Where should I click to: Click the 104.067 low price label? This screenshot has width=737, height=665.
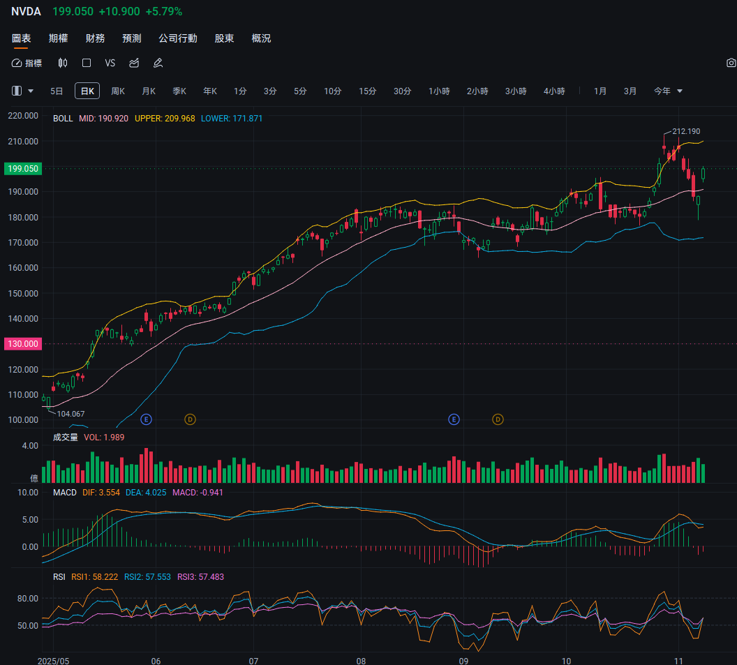[x=70, y=414]
